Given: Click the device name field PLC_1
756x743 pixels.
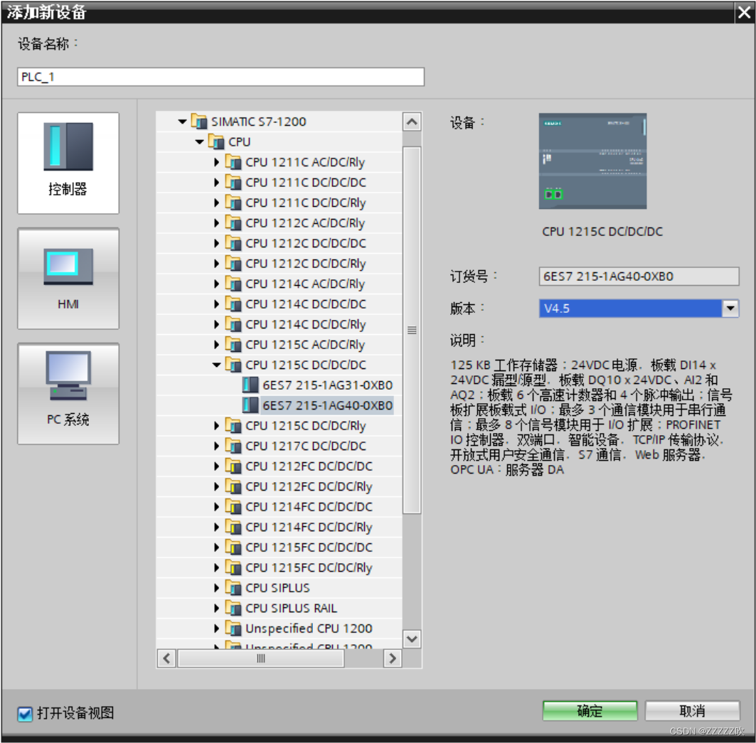Looking at the screenshot, I should (x=220, y=77).
